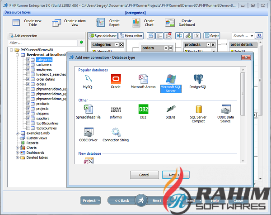271x215 pixels.
Task: Click the Sync database button
Action: click(103, 36)
